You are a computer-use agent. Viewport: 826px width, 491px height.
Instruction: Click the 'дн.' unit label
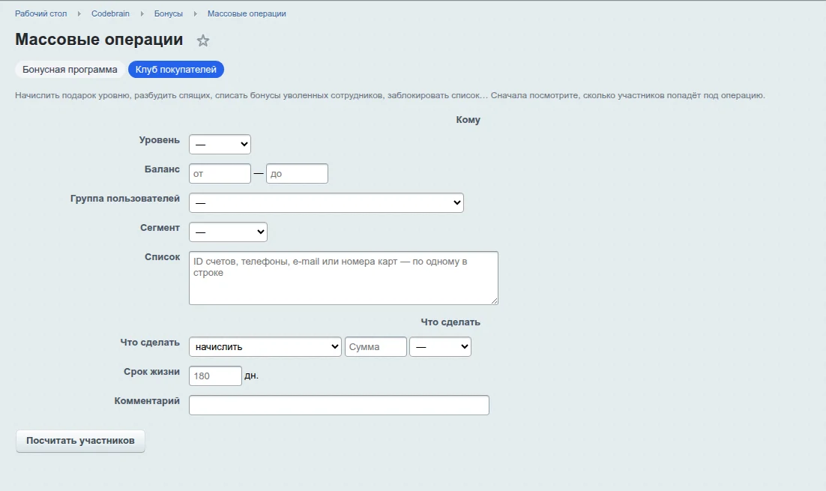[x=252, y=376]
